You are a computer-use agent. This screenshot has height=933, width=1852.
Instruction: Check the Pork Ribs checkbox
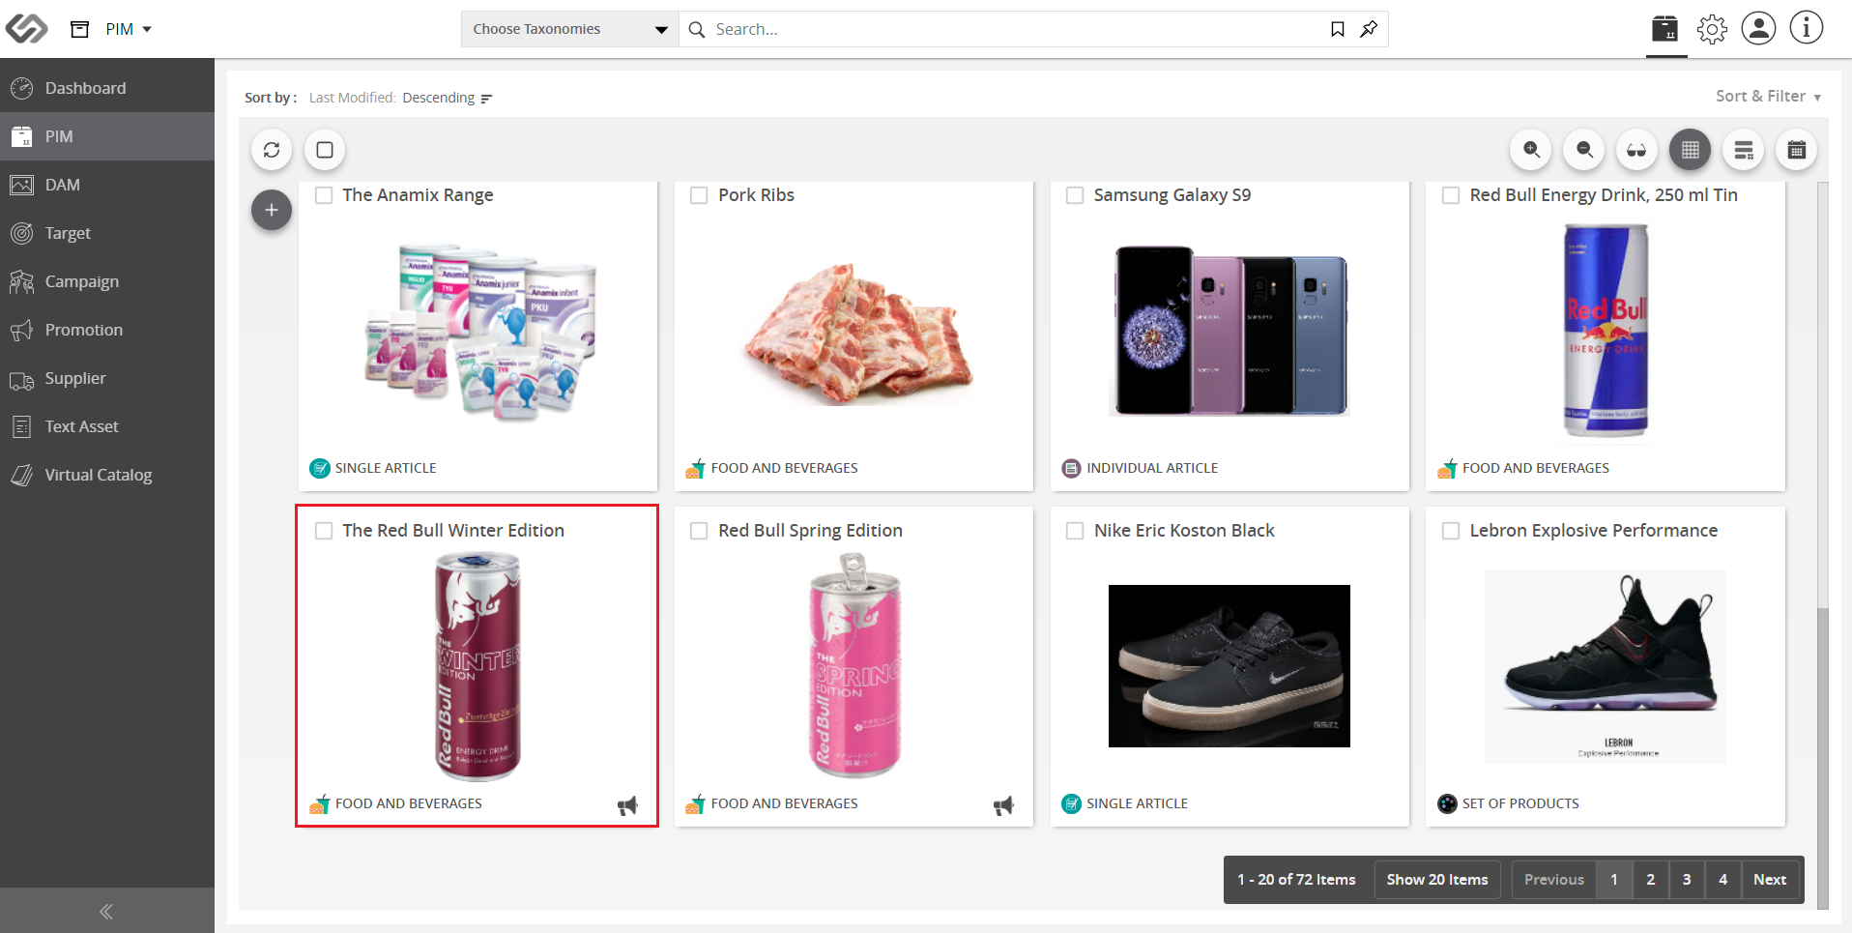click(699, 195)
